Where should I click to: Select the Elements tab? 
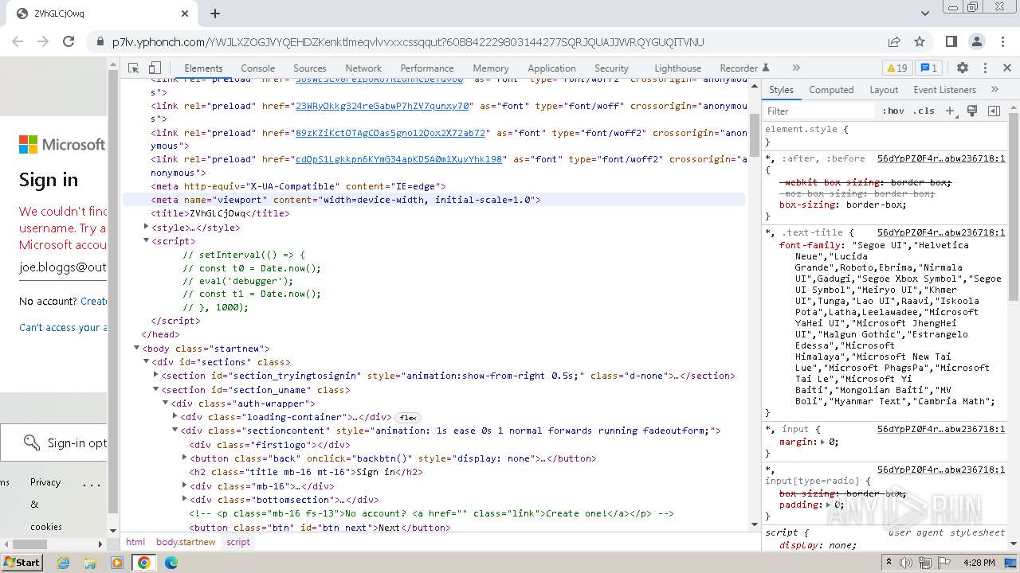click(x=203, y=68)
